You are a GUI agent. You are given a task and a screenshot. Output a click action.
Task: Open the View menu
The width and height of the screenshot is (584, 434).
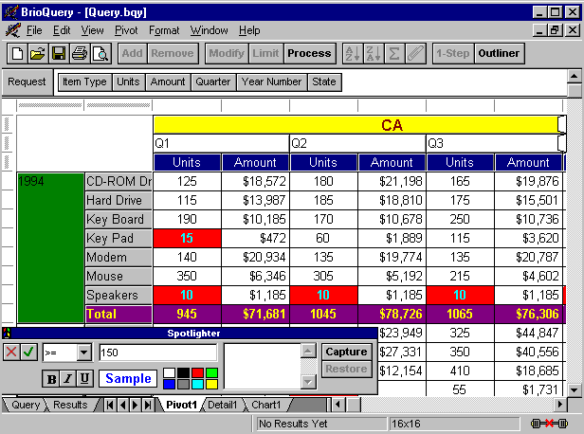92,30
